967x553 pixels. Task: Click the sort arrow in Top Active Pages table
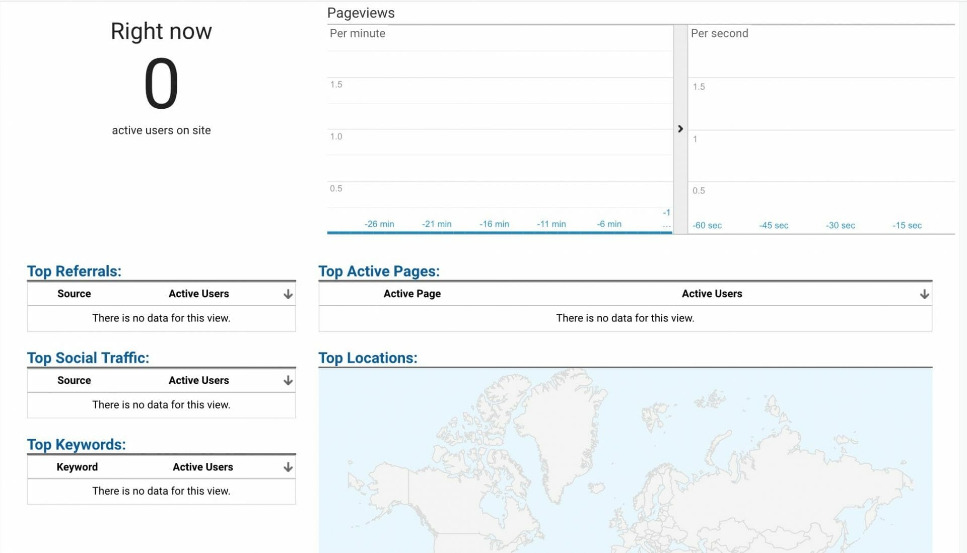pos(924,293)
